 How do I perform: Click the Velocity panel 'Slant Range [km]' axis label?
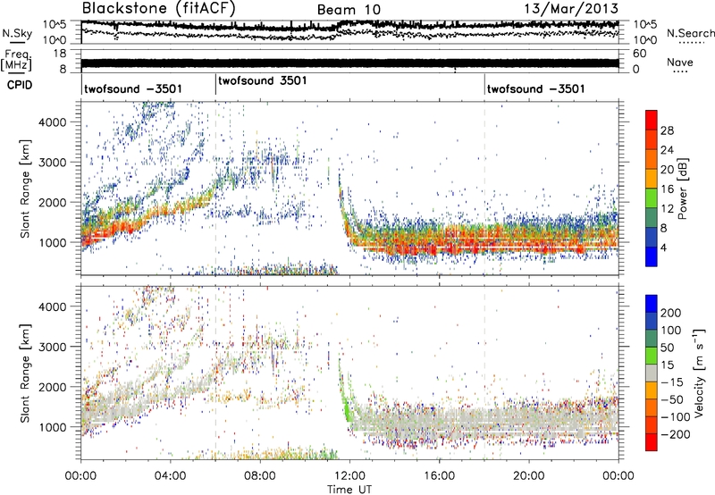[25, 373]
